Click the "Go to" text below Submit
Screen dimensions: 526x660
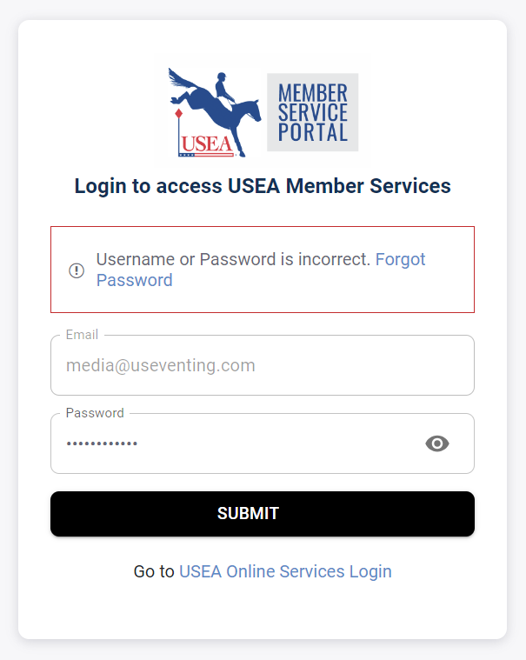(154, 571)
